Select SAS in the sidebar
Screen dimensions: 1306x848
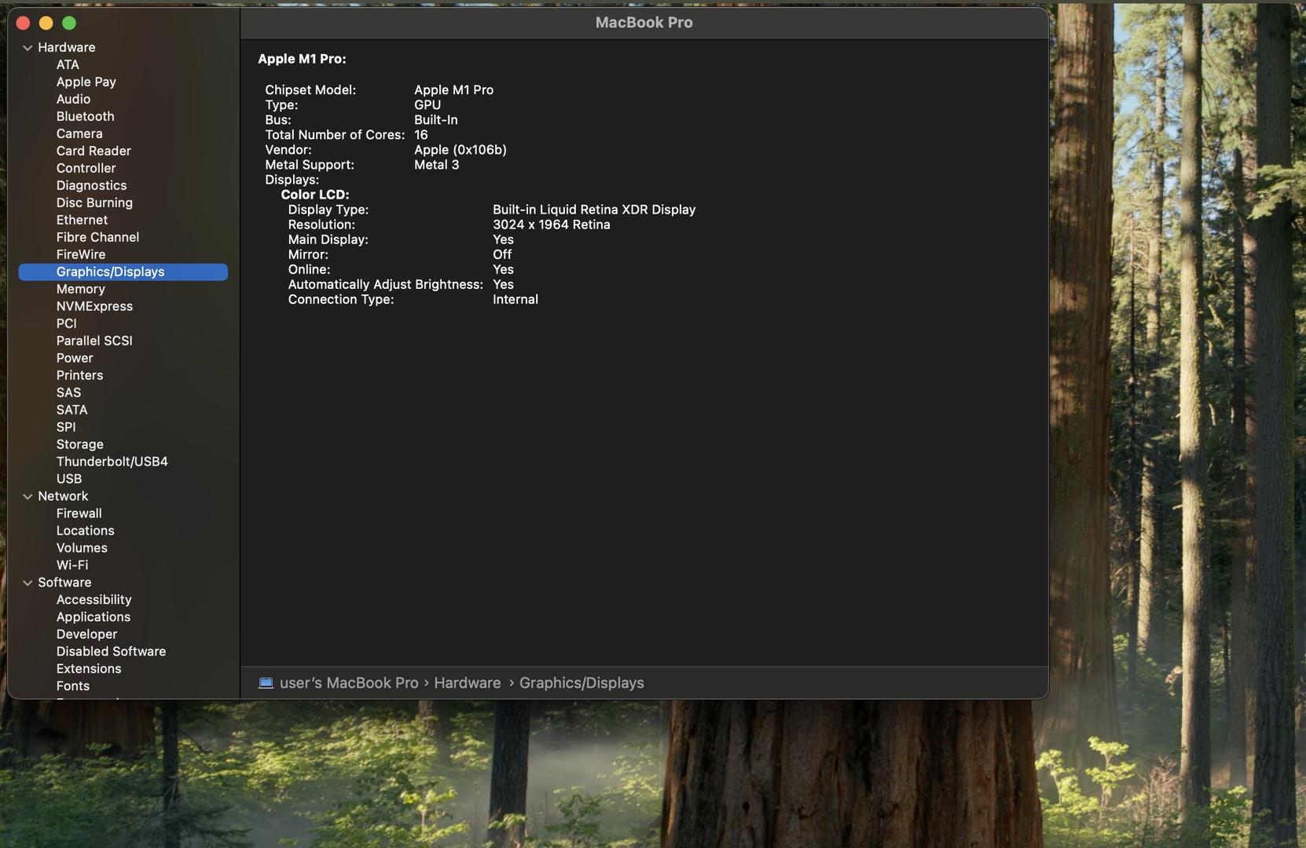coord(68,393)
